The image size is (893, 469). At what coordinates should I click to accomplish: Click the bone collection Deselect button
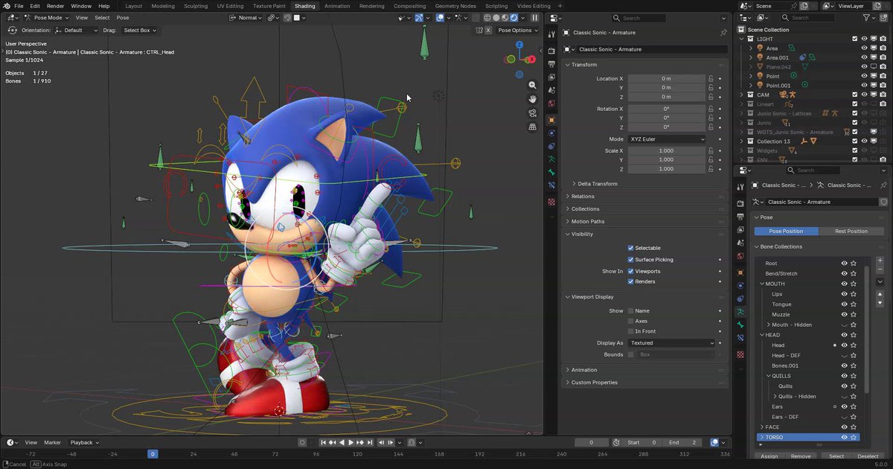(x=868, y=456)
